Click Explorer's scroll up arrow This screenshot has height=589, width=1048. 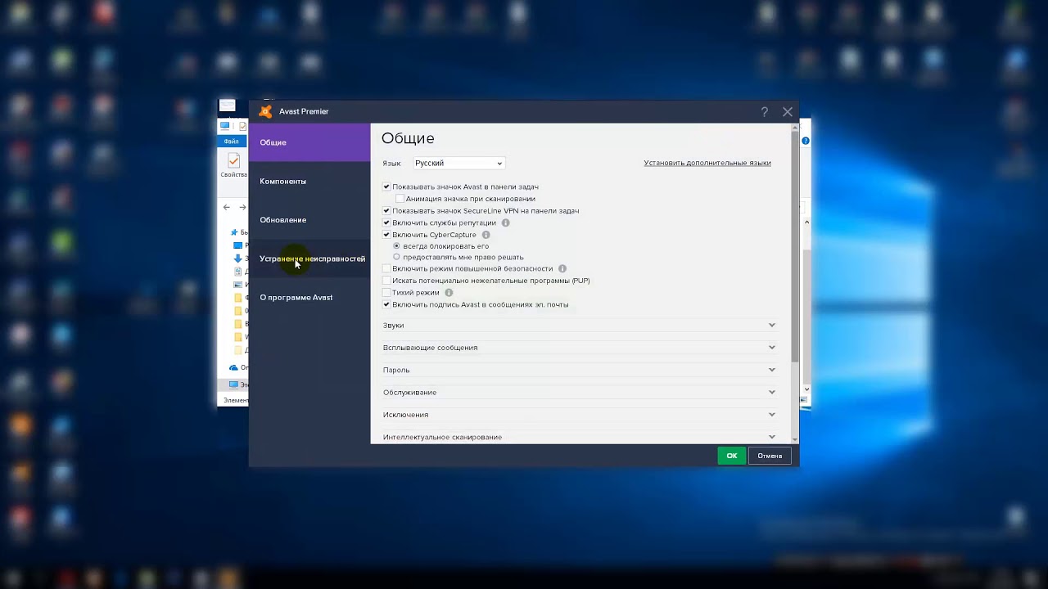point(806,223)
